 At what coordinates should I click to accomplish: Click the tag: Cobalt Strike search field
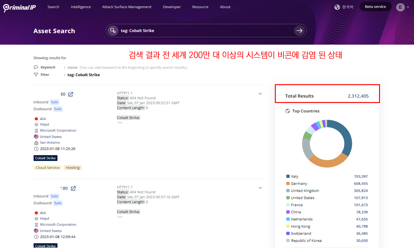(x=206, y=31)
